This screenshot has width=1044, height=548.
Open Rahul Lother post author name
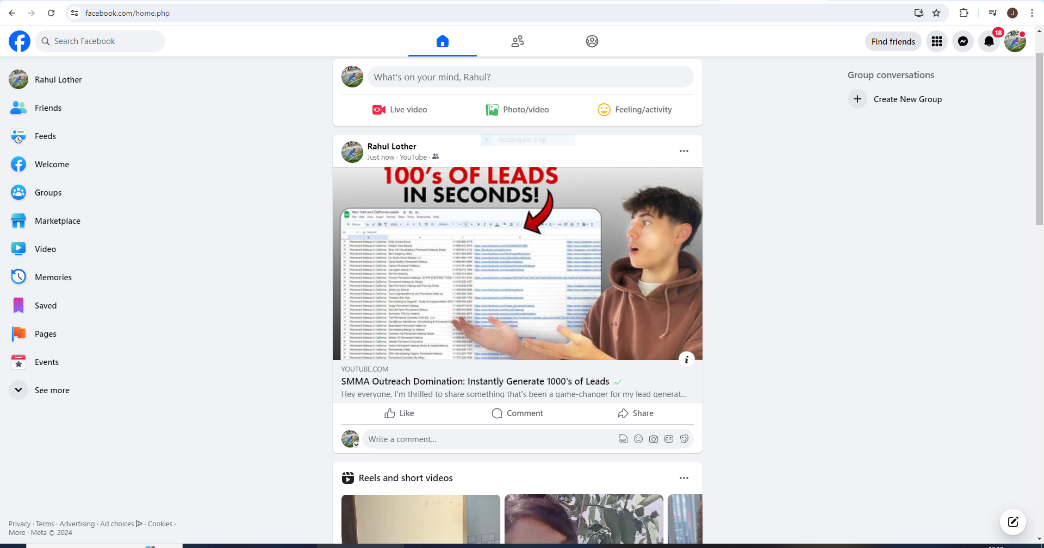[391, 147]
